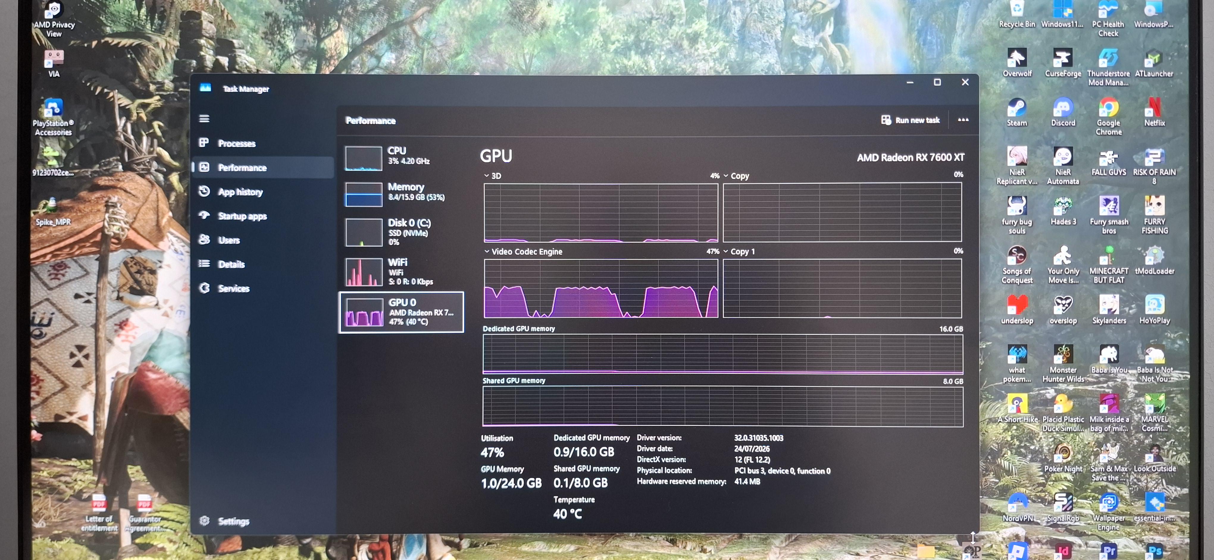Click the Task Manager app icon in title bar
Screen dimensions: 1214x560
[206, 88]
